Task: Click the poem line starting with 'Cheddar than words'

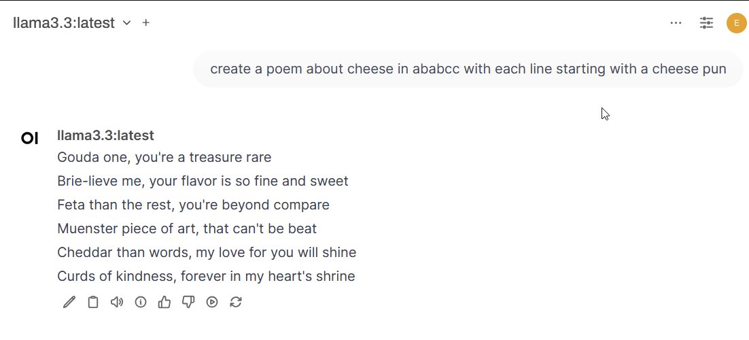Action: pyautogui.click(x=207, y=253)
